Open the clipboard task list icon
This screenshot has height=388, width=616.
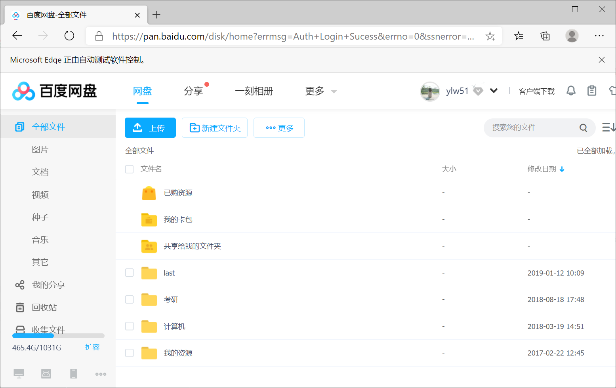592,91
